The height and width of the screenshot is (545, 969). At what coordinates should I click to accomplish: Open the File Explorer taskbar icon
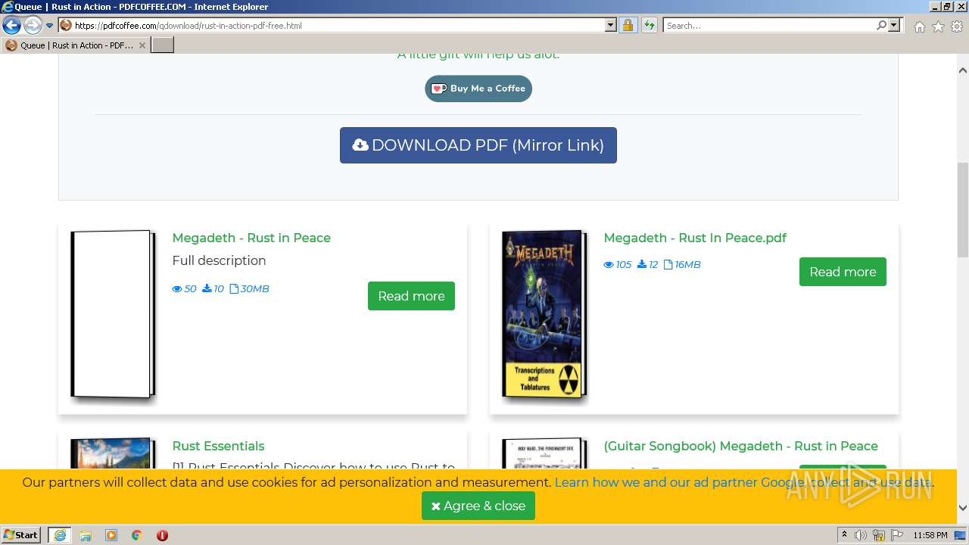tap(86, 535)
